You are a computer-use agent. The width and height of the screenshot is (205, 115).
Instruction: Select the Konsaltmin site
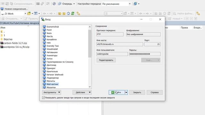pos(52,40)
